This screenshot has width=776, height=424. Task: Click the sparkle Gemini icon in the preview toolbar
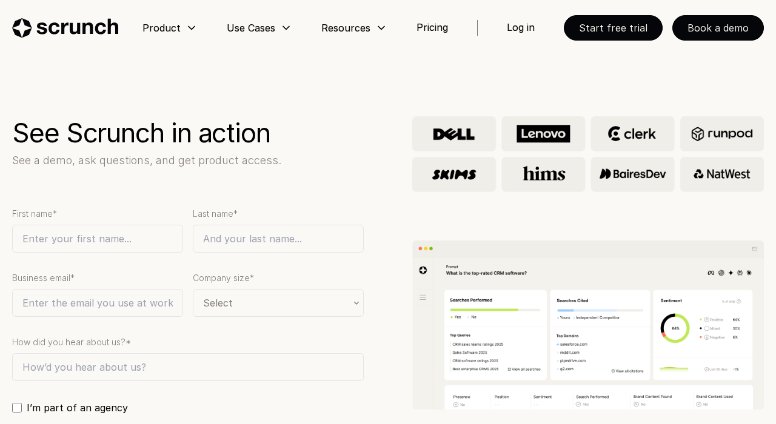click(731, 273)
